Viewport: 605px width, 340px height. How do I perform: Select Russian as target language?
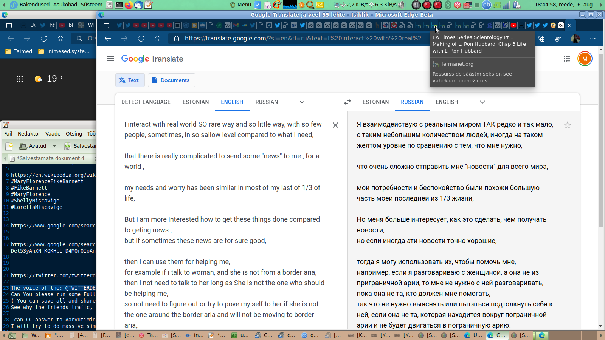pos(412,102)
